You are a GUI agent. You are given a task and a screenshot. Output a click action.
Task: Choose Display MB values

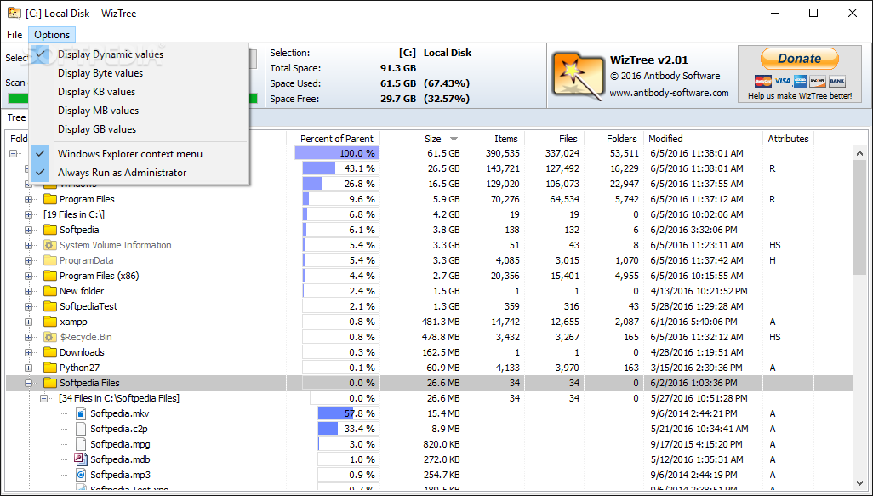(140, 111)
